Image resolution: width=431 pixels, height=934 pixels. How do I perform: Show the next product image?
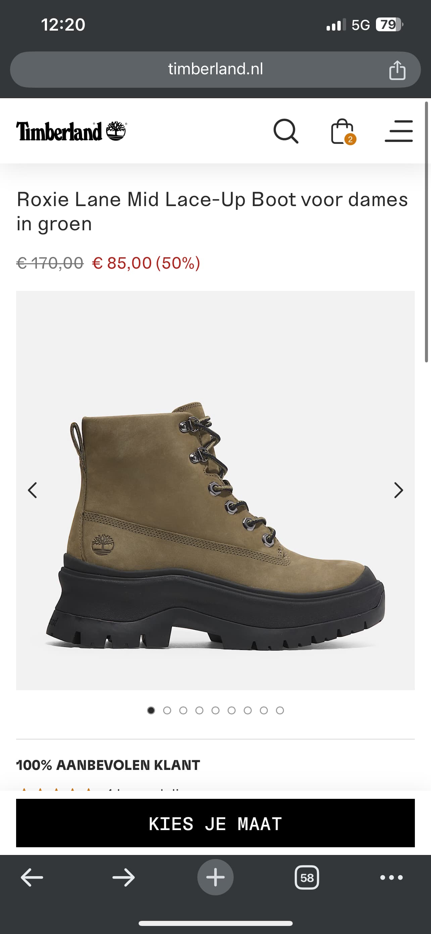[x=398, y=490]
